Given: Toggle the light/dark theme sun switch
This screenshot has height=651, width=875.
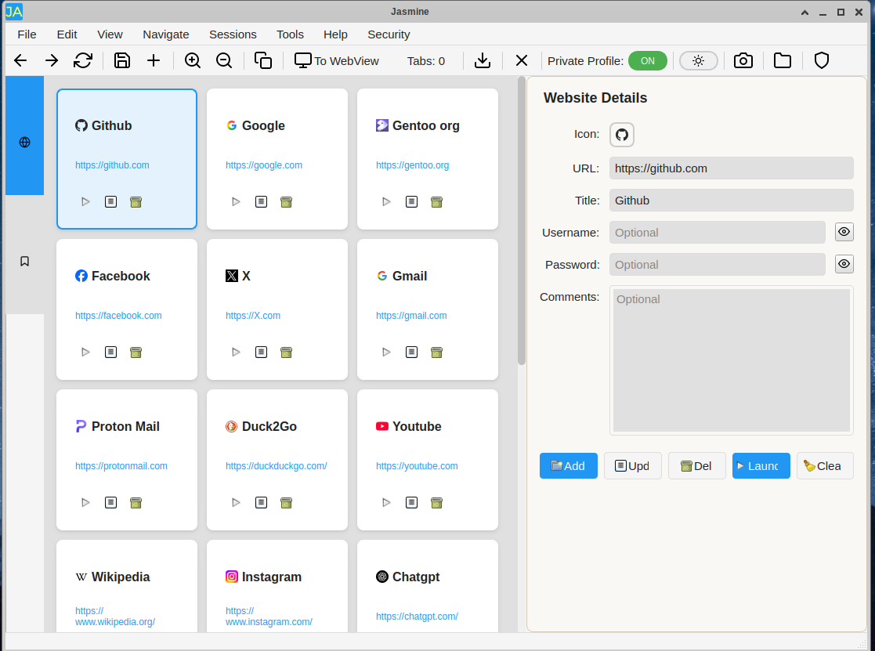Looking at the screenshot, I should pyautogui.click(x=698, y=60).
